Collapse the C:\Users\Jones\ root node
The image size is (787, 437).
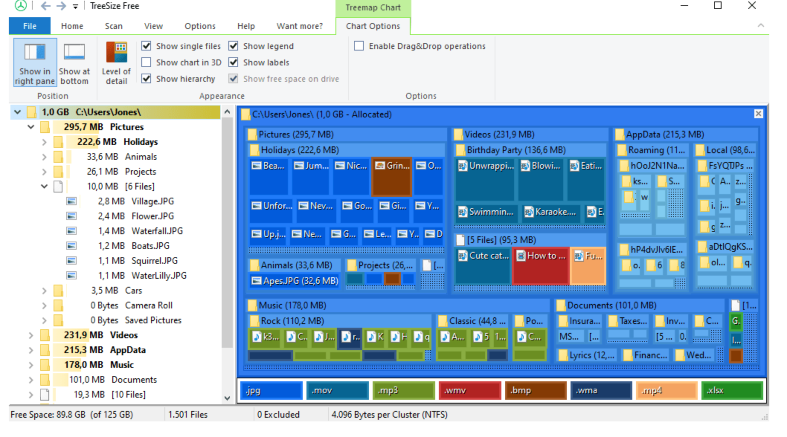point(17,112)
